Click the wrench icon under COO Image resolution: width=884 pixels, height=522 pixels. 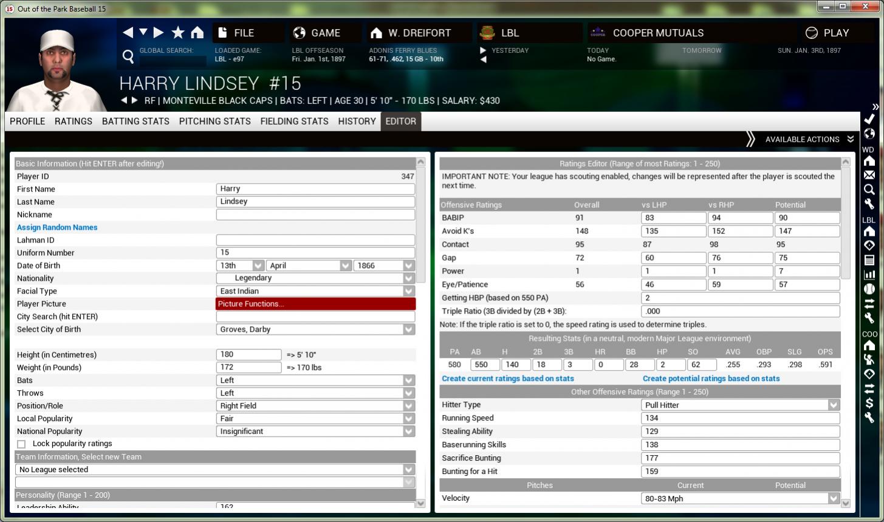click(x=869, y=417)
